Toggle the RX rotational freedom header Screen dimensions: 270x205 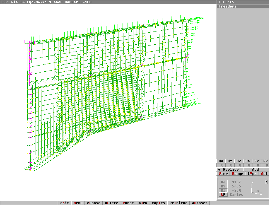click(x=248, y=161)
